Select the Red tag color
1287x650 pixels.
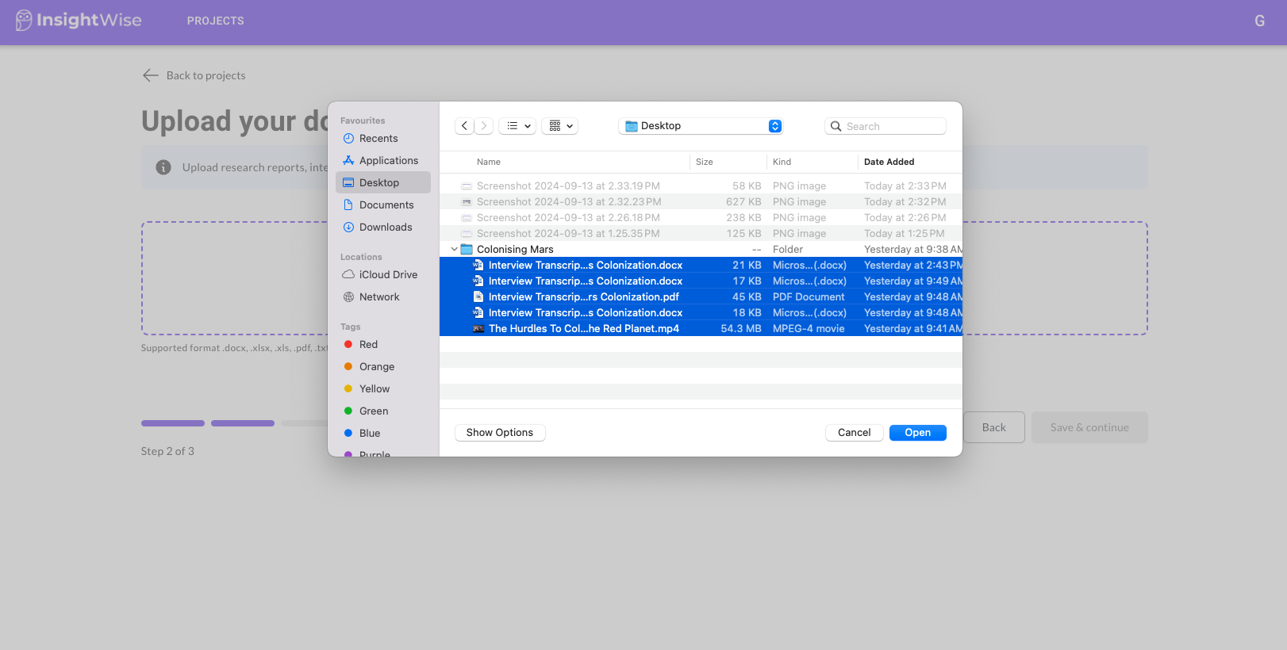tap(368, 345)
